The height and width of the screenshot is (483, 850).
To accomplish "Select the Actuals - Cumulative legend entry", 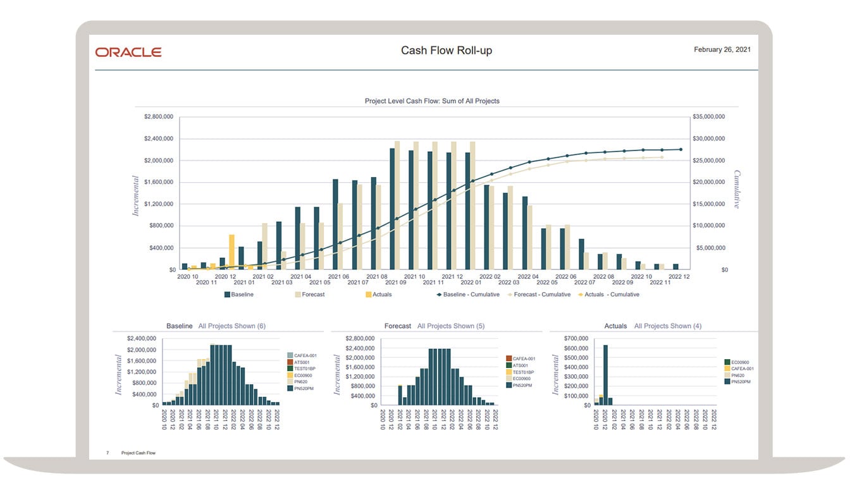I will pos(608,295).
